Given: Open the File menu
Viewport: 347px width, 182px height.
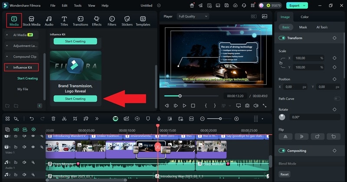Looking at the screenshot, I should pos(52,6).
